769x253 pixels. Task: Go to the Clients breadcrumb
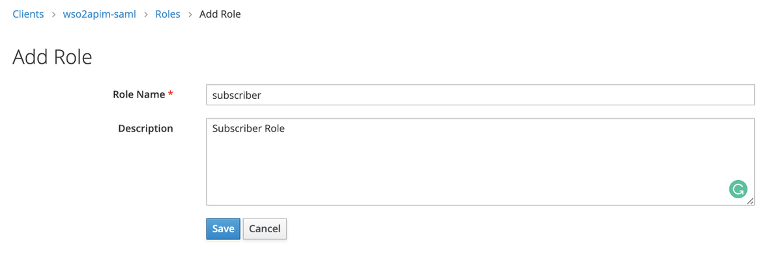28,14
